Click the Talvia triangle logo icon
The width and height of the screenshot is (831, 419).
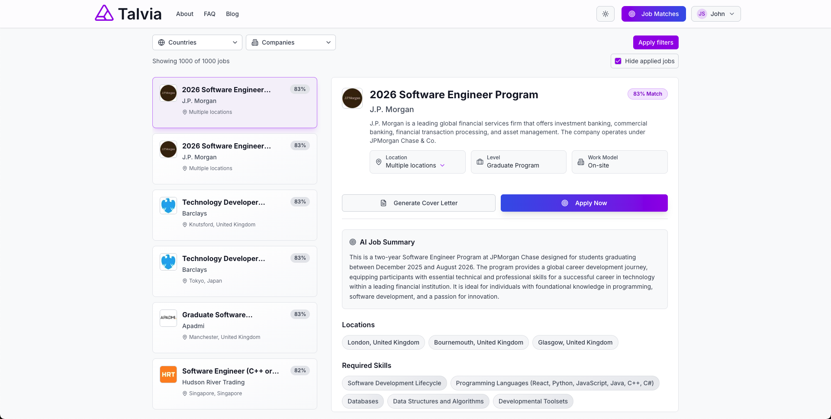pyautogui.click(x=104, y=13)
